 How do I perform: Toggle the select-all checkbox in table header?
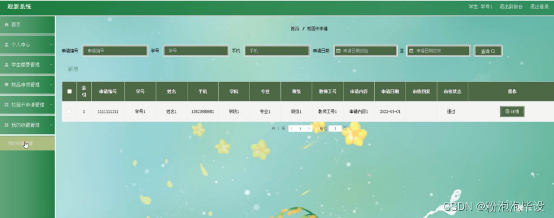click(69, 92)
